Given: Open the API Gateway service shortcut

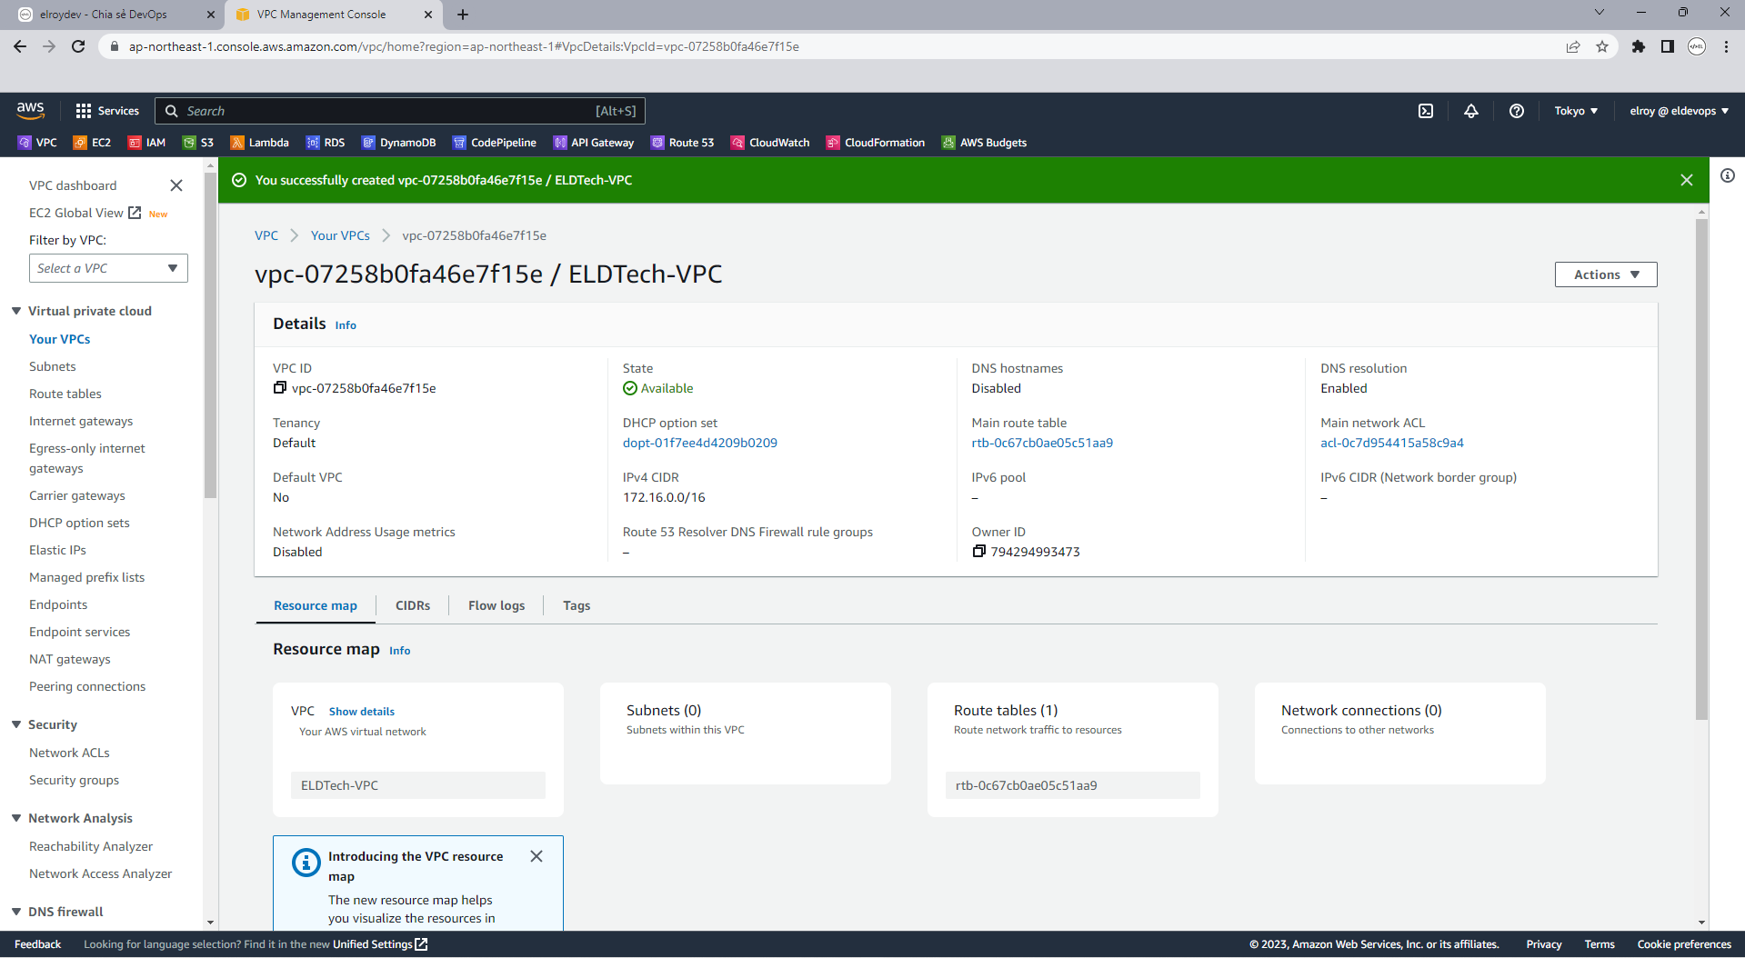Looking at the screenshot, I should tap(594, 143).
